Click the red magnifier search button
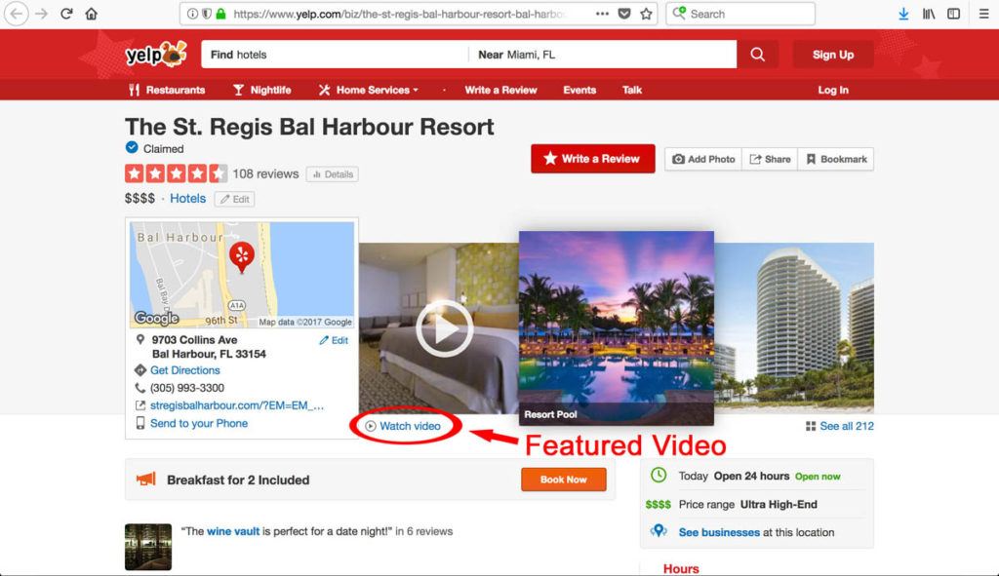The width and height of the screenshot is (999, 576). tap(757, 55)
